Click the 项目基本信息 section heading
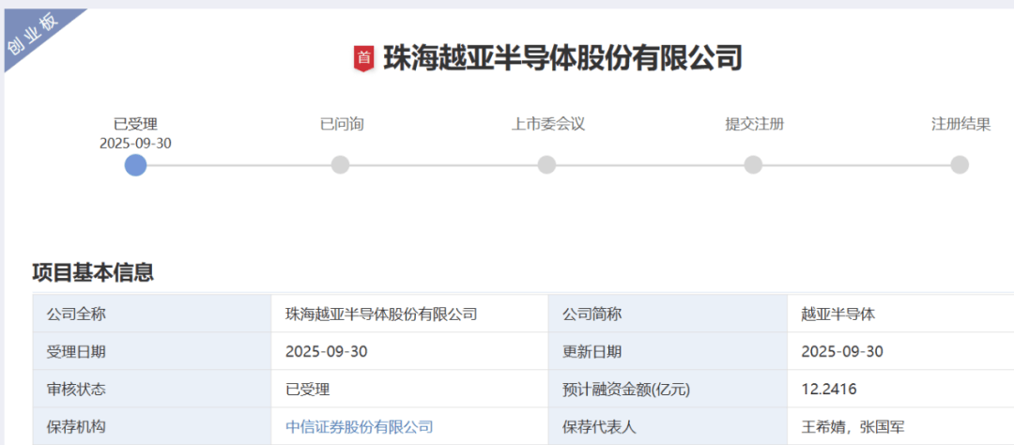The image size is (1014, 445). [x=93, y=272]
